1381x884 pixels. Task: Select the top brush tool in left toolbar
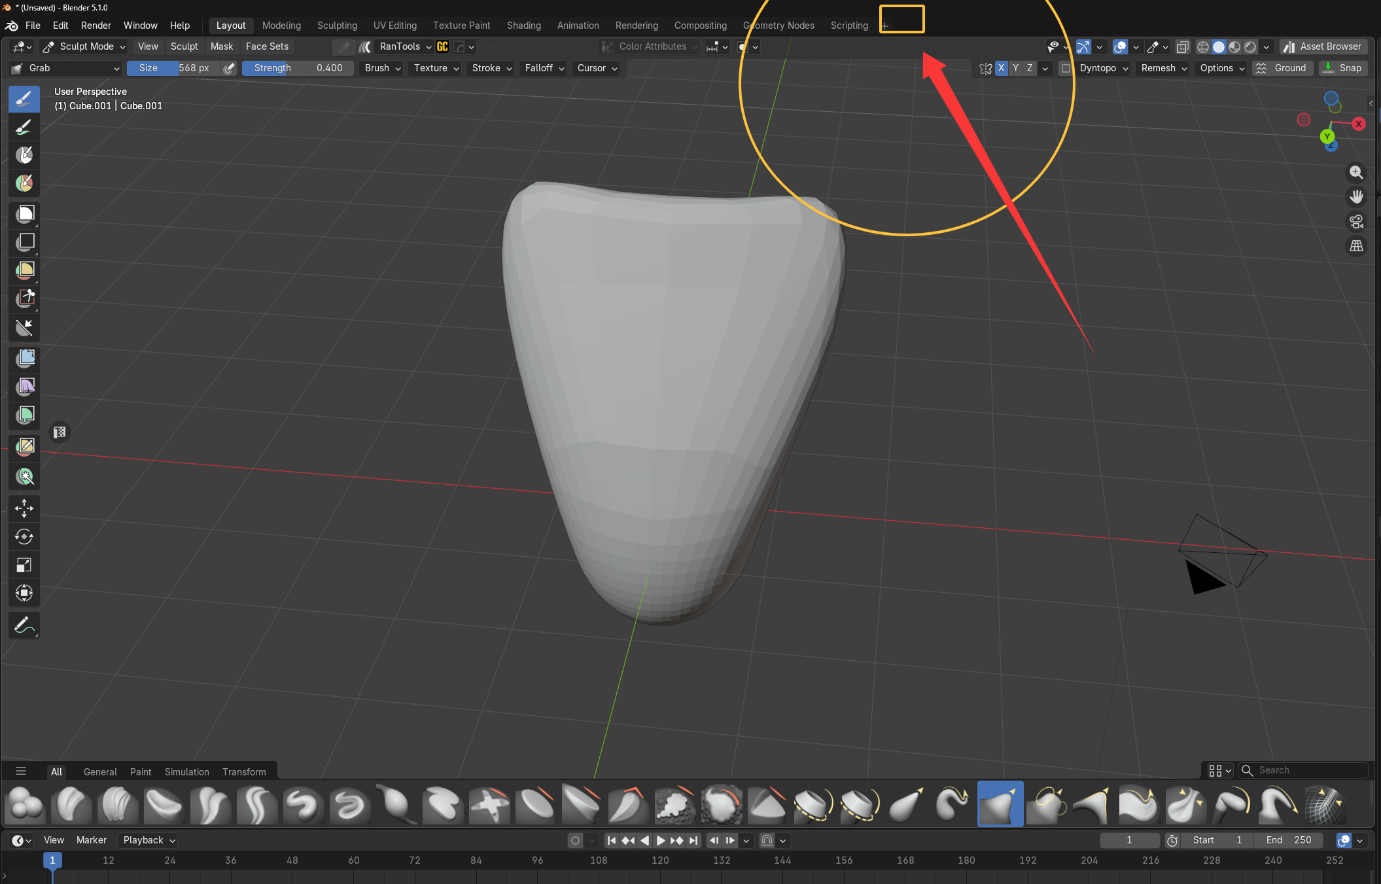(x=24, y=99)
